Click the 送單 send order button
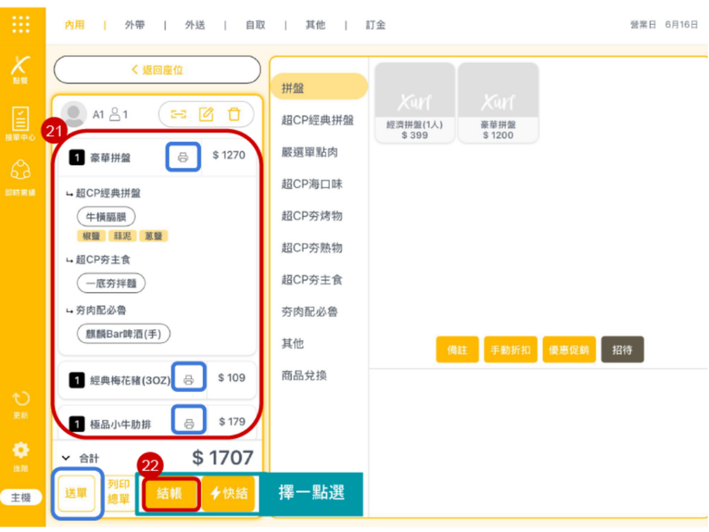The image size is (709, 532). (76, 493)
